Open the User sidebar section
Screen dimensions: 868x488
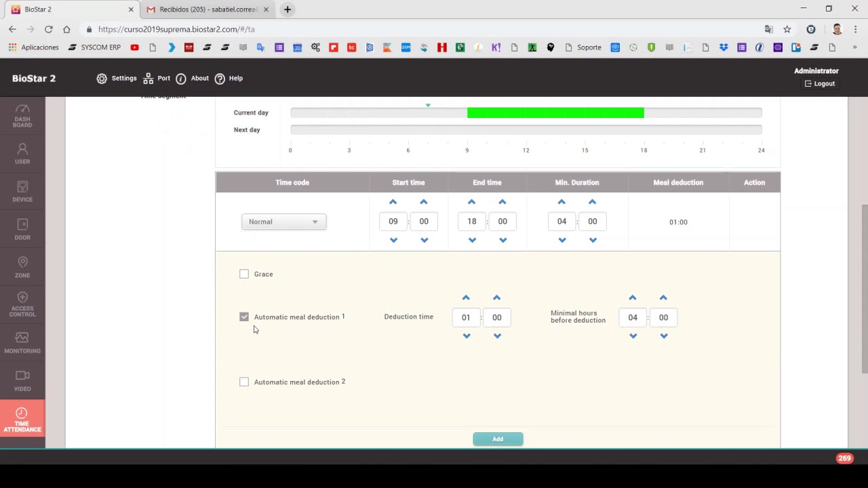(22, 154)
